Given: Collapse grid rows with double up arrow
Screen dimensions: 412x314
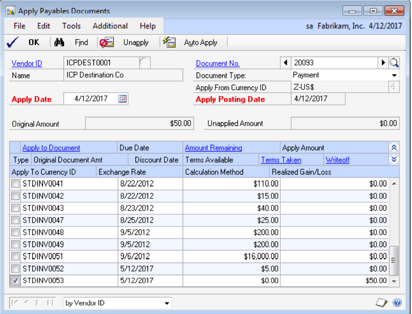Looking at the screenshot, I should pos(394,148).
